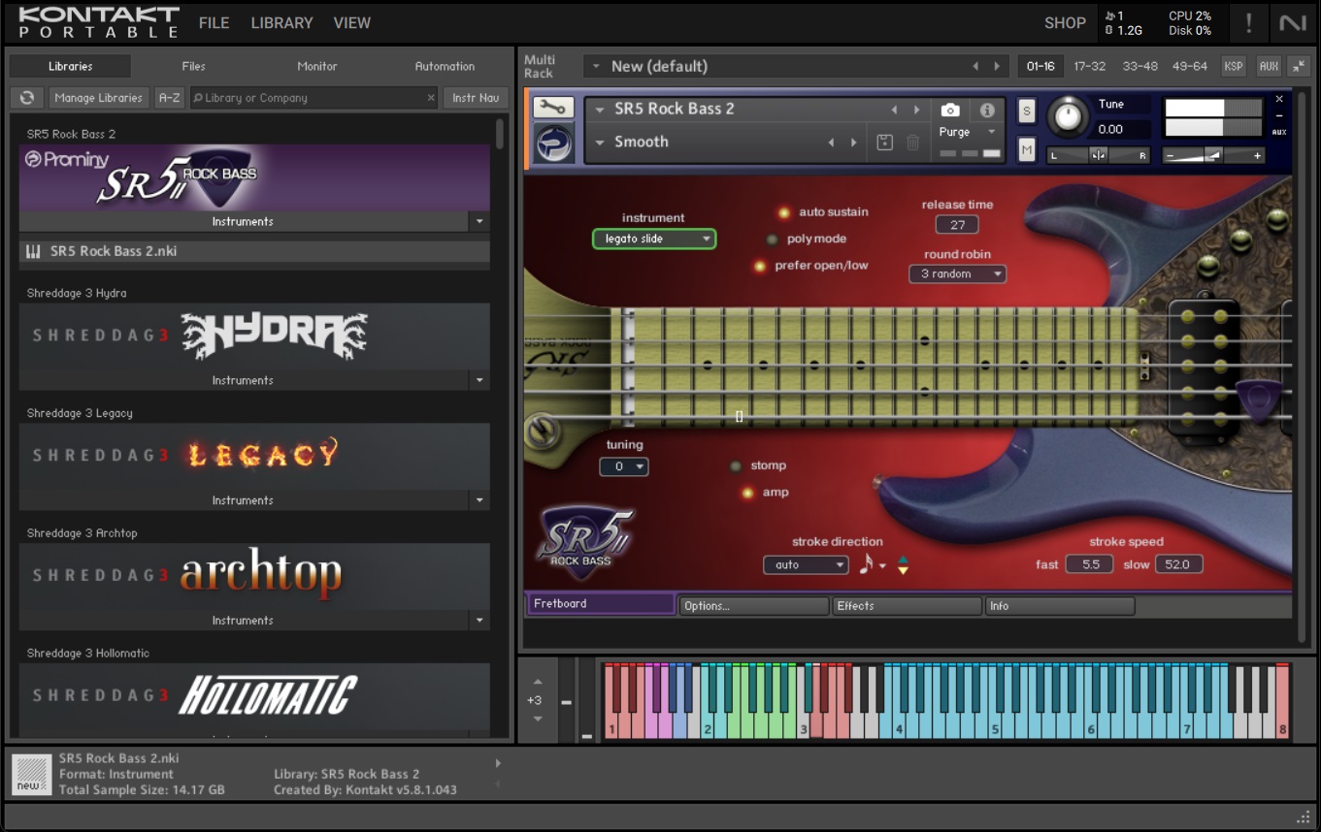Open stroke direction auto dropdown

(x=806, y=565)
